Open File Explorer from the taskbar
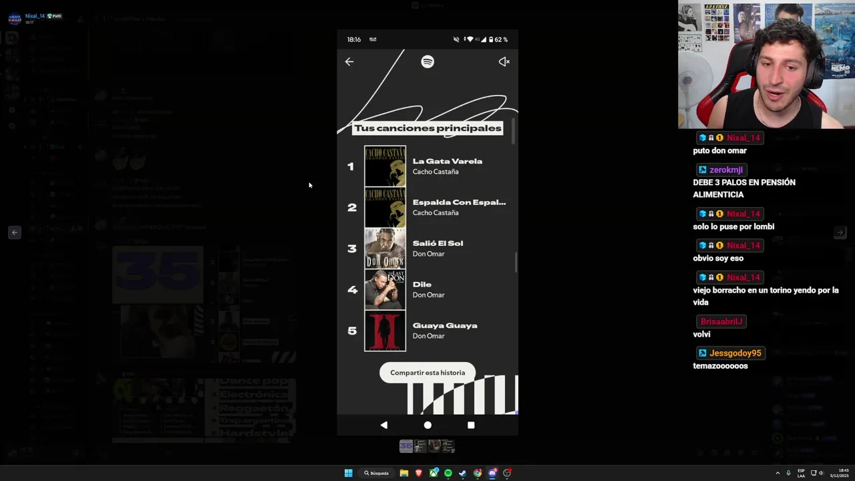 coord(404,473)
